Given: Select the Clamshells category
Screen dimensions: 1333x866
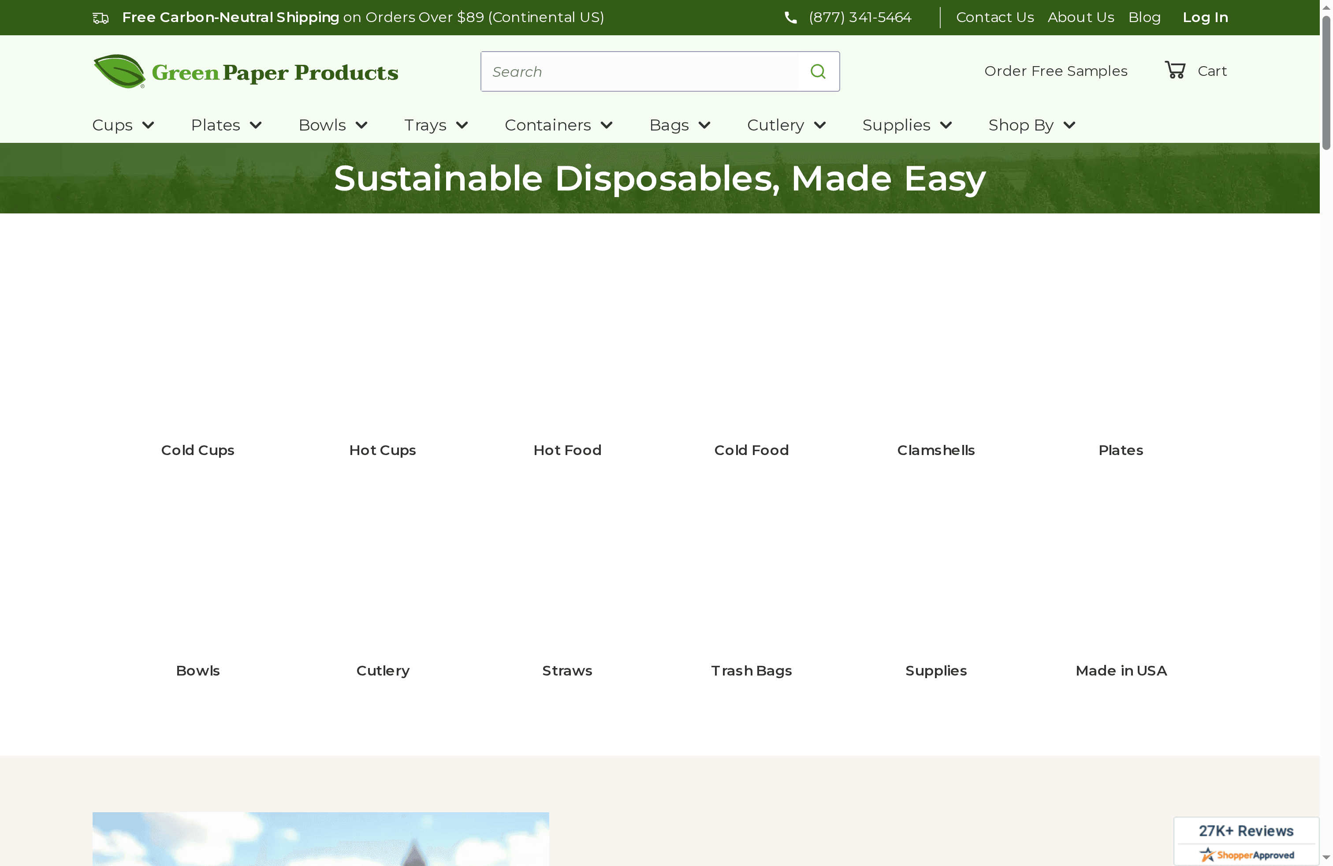Looking at the screenshot, I should (935, 450).
